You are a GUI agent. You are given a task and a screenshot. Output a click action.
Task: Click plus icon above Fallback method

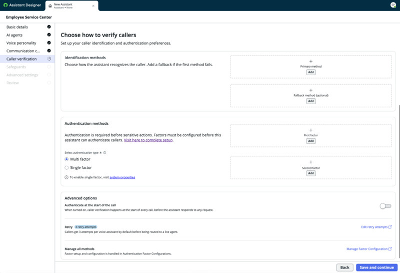point(310,90)
